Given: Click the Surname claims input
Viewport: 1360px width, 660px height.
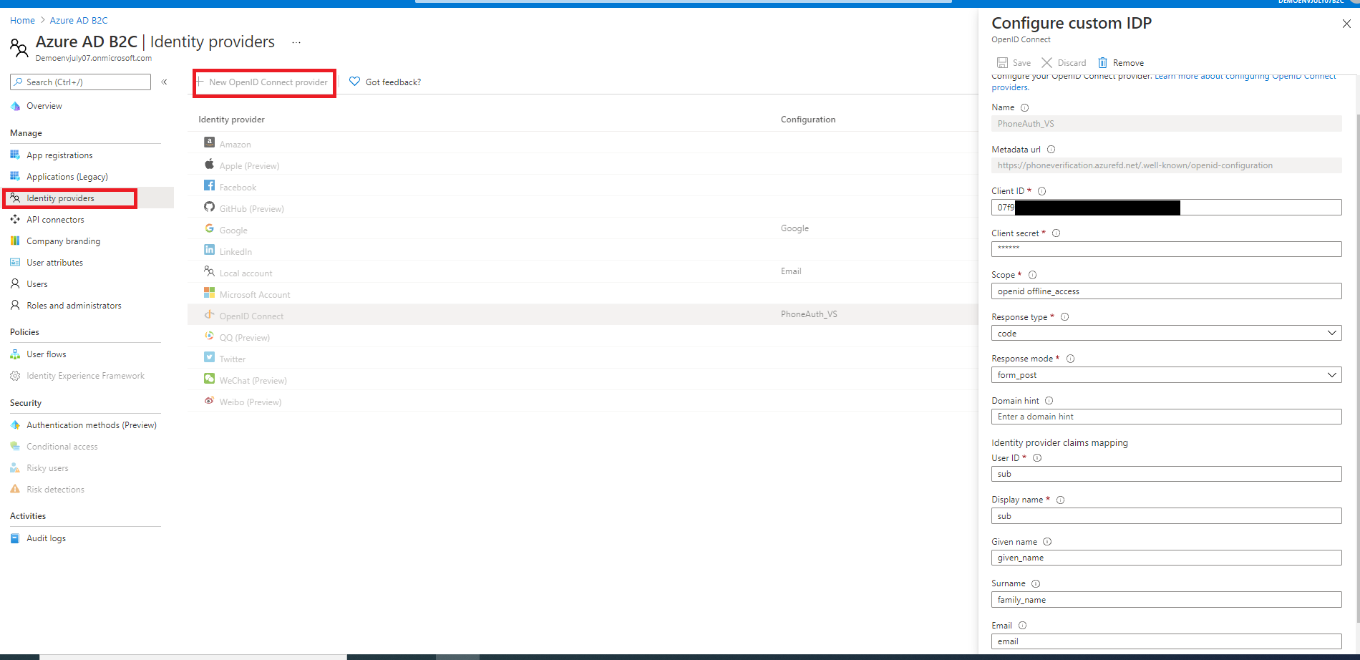Looking at the screenshot, I should tap(1166, 600).
